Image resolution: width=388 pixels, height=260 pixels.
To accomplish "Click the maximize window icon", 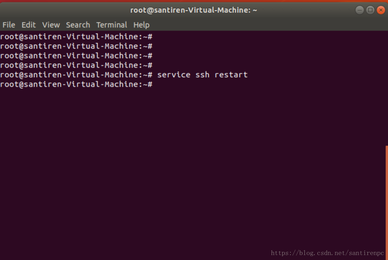I will (370, 10).
